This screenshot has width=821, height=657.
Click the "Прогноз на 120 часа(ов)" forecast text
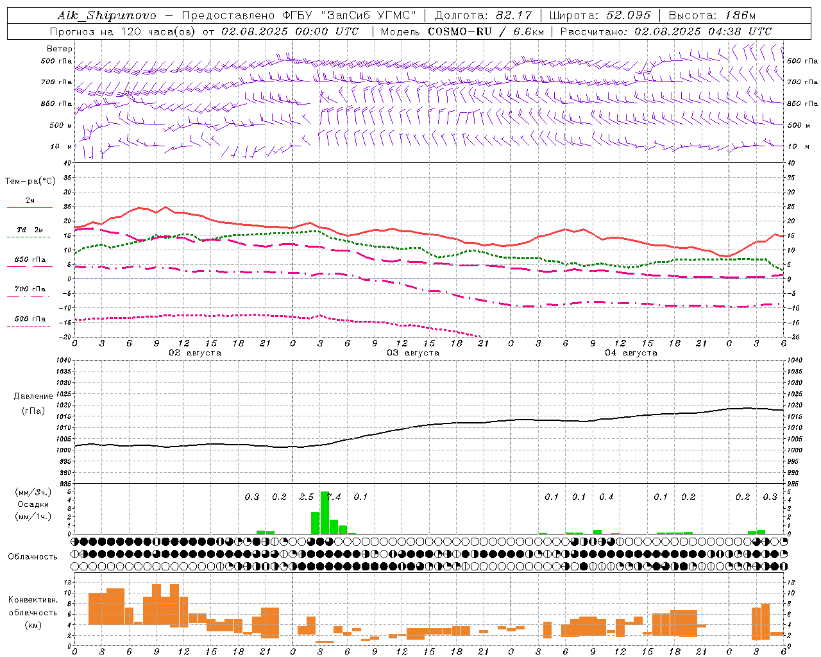click(124, 31)
